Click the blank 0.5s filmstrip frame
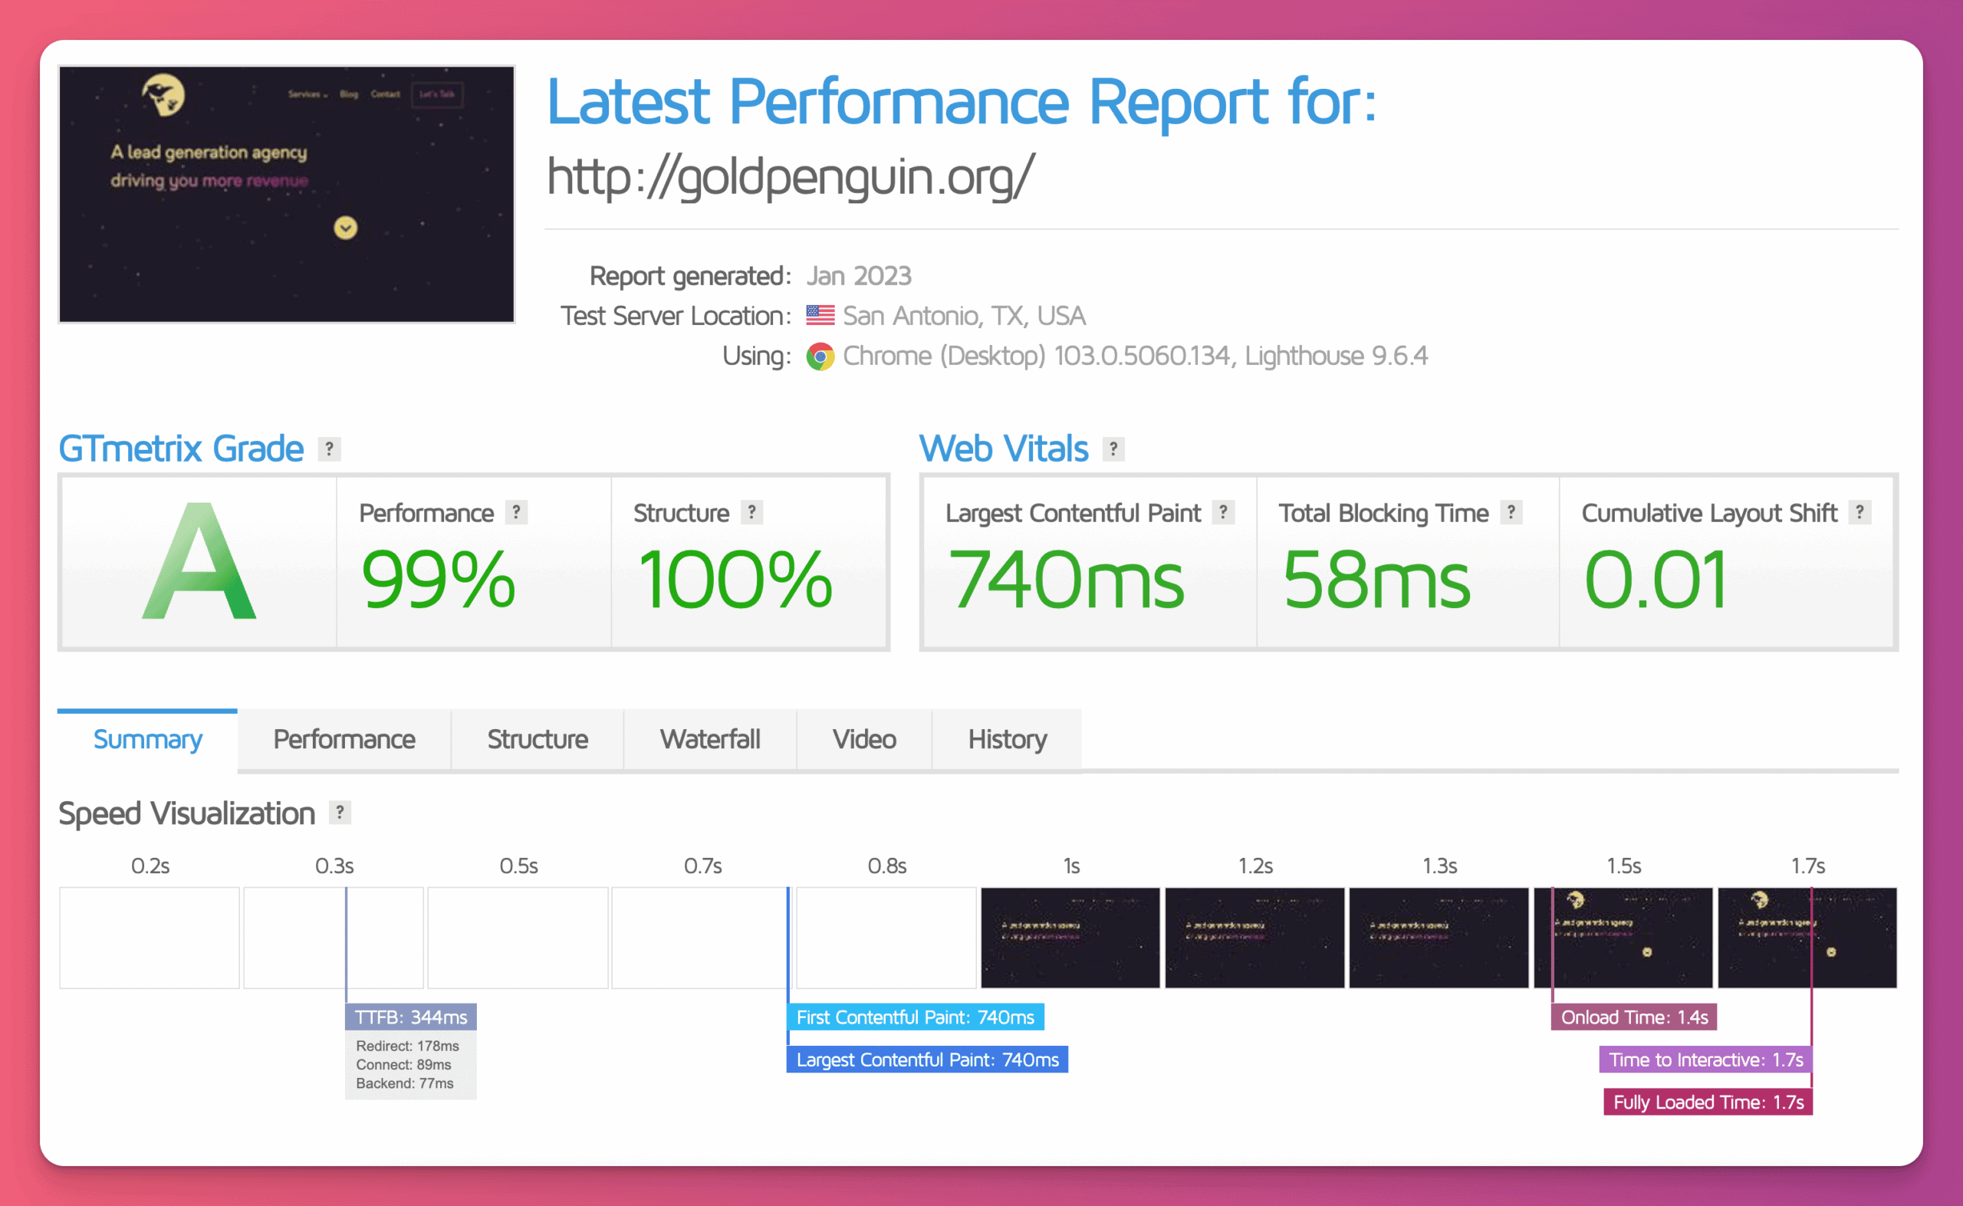 tap(518, 937)
